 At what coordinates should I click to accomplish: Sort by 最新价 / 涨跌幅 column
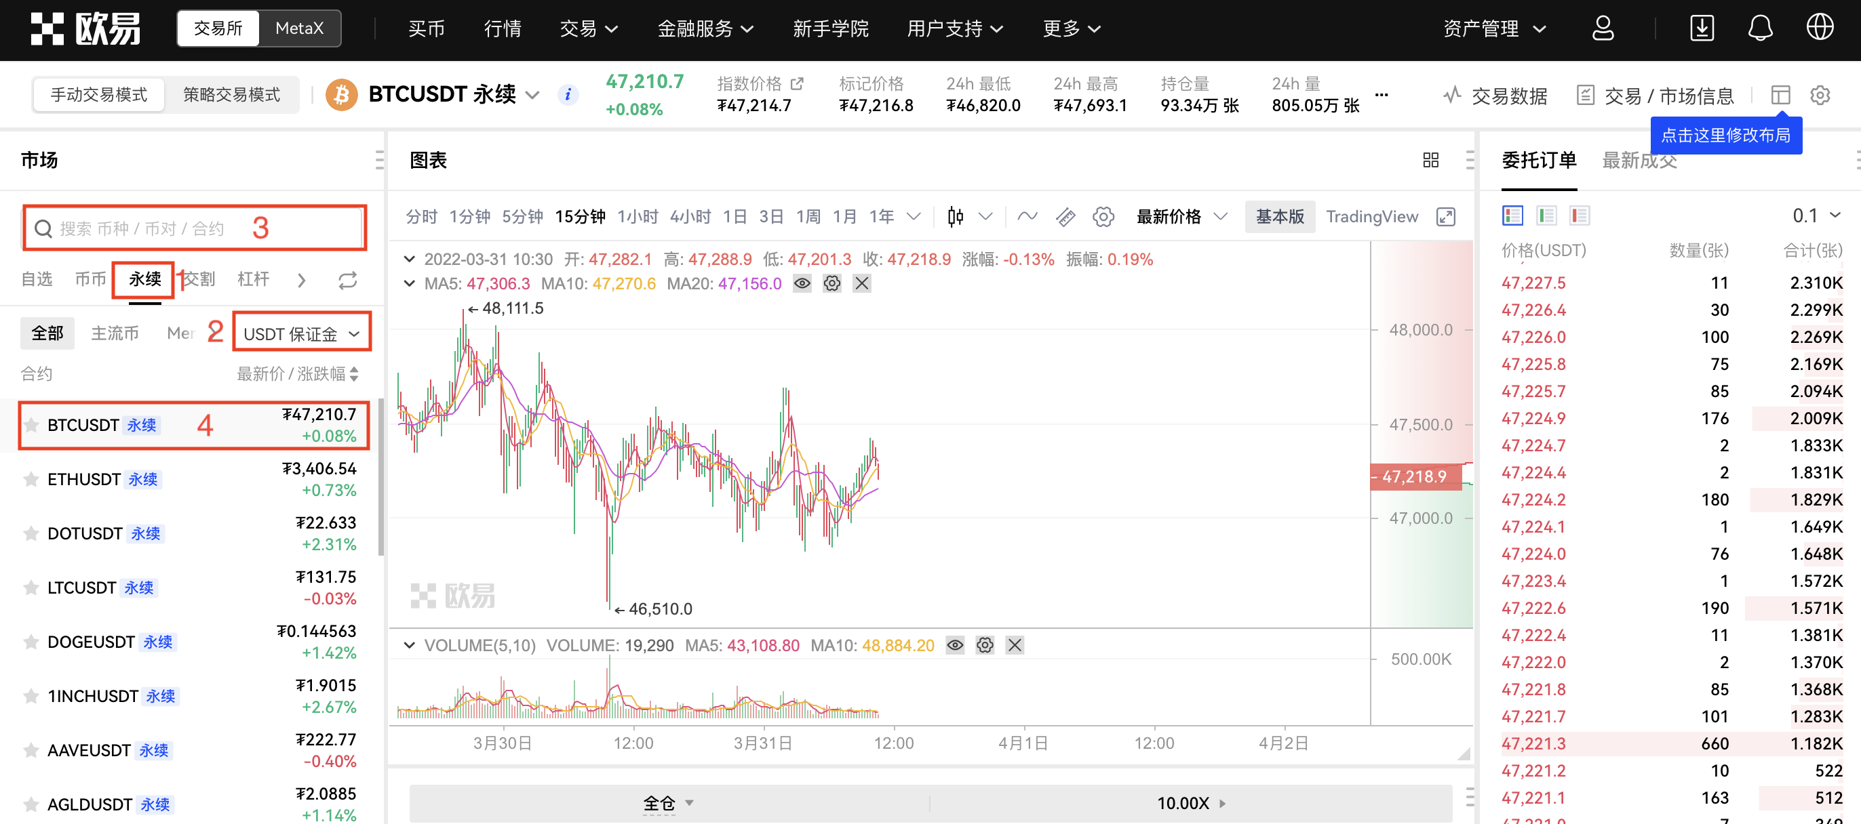click(298, 374)
